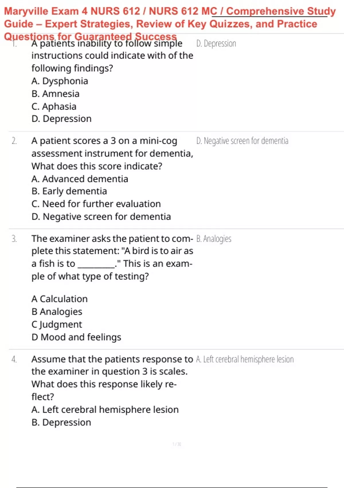Select option C. Aphasia
344x488 pixels.
pos(54,106)
